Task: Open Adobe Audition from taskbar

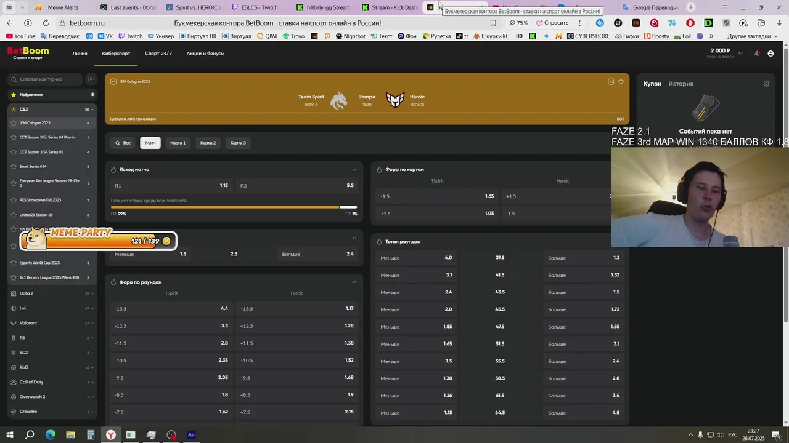Action: (x=191, y=435)
